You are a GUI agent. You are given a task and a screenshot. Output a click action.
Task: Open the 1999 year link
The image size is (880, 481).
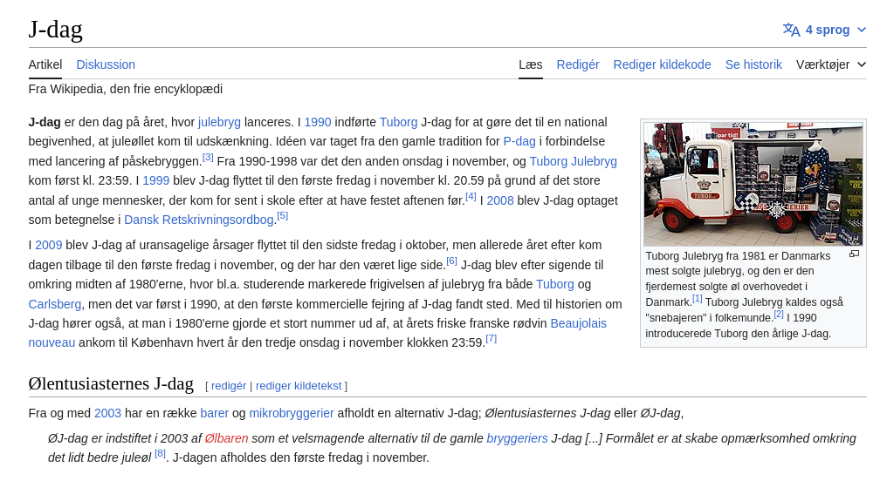[x=156, y=180]
